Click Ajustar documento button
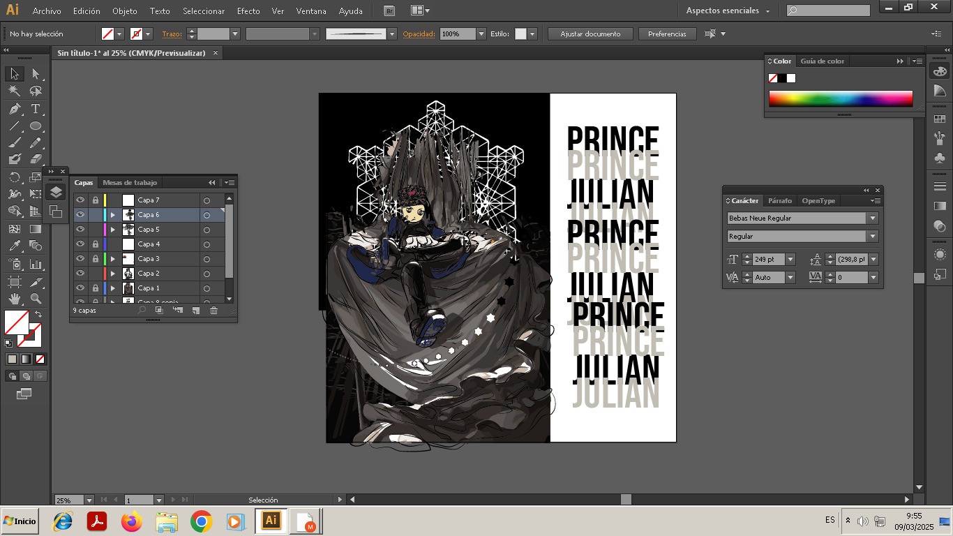Viewport: 953px width, 536px height. (x=590, y=33)
